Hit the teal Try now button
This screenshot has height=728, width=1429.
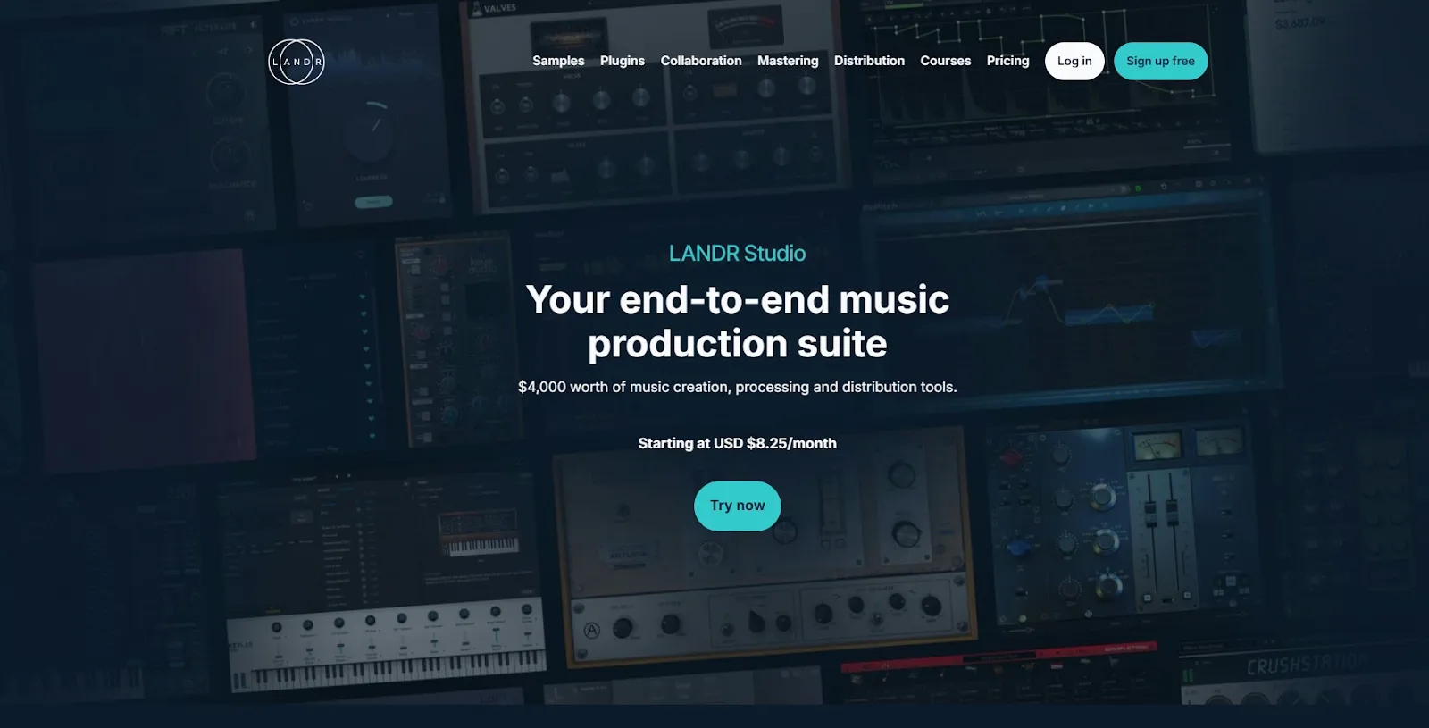coord(737,506)
